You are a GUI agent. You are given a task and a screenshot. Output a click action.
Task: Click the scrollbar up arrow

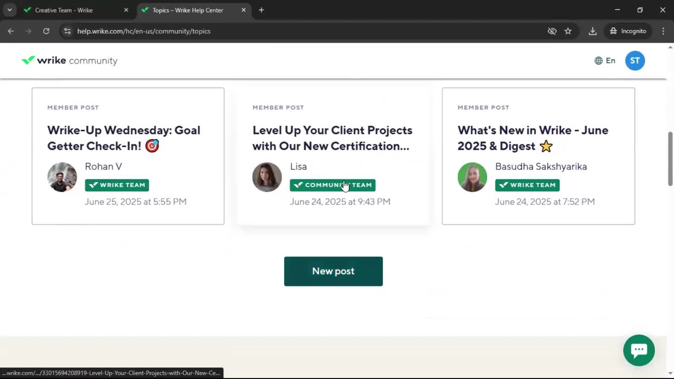pos(670,47)
